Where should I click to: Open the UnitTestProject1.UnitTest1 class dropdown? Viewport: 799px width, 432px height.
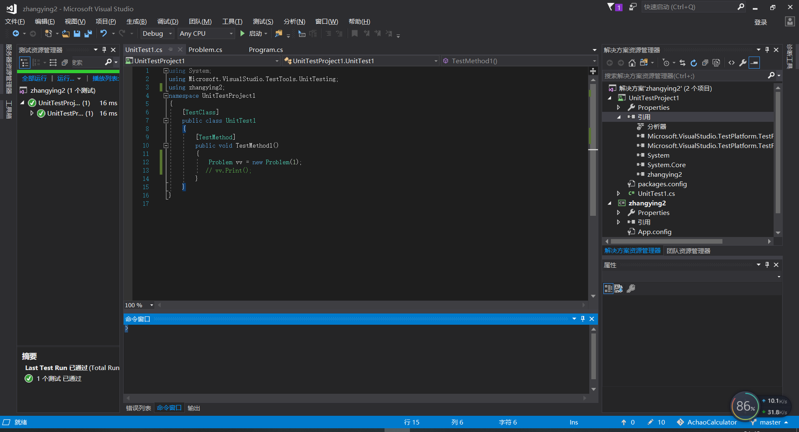click(x=361, y=61)
